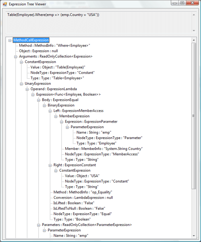The image size is (201, 242).
Task: Collapse the BinaryExpression node
Action: [44, 106]
